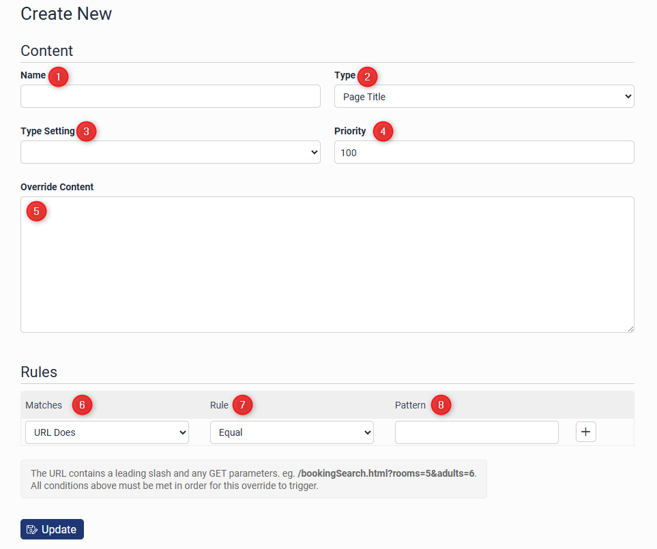Expand the empty Type Setting dropdown

(x=170, y=152)
